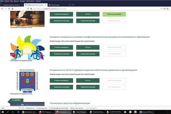Viewport: 171px width, 114px height.
Task: Open the Журнал menu
Action: click(16, 1)
